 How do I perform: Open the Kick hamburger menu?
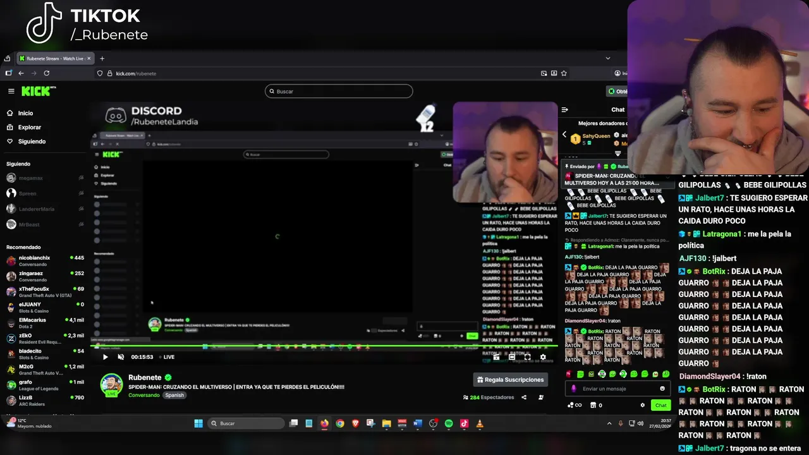pyautogui.click(x=11, y=91)
